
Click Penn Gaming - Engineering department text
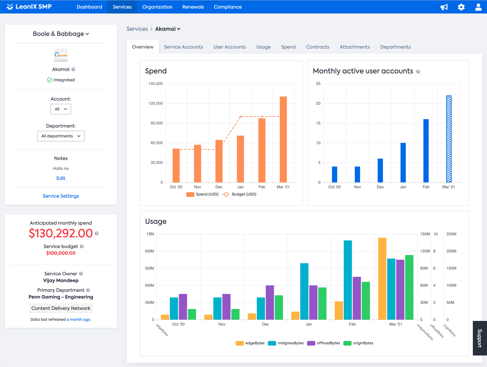tap(61, 297)
